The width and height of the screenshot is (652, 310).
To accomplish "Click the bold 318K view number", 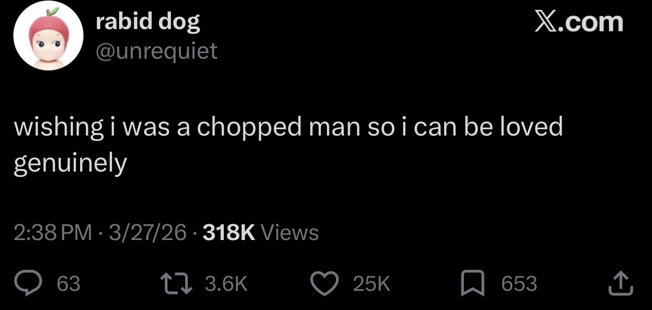I will click(229, 233).
